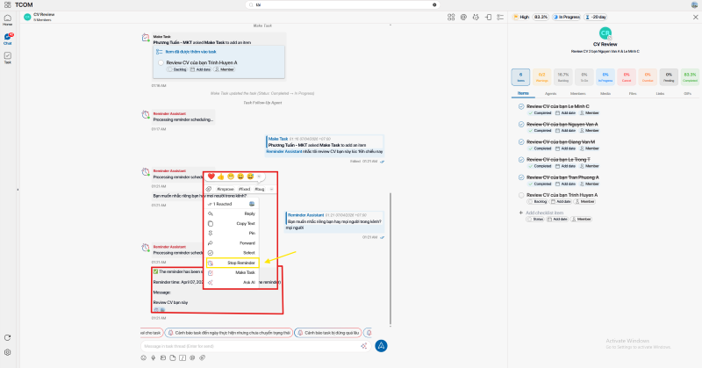
Task: Toggle the checkbox for Review CV Tran Phuong A
Action: (x=521, y=177)
